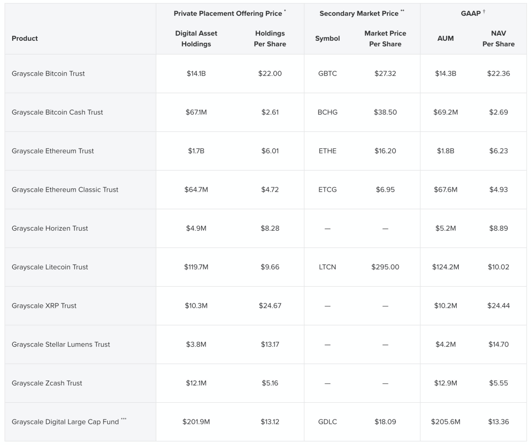Image resolution: width=531 pixels, height=445 pixels.
Task: Open Grayscale Horizen Trust entry
Action: coord(50,228)
